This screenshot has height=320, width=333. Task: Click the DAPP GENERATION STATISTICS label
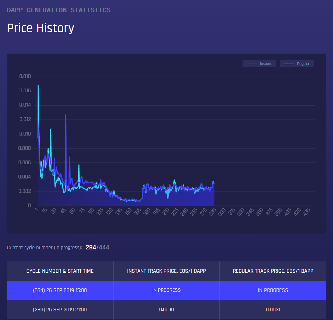pos(59,10)
